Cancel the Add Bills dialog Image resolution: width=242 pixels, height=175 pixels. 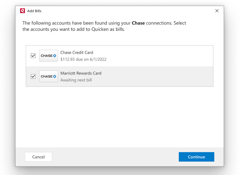pos(38,157)
